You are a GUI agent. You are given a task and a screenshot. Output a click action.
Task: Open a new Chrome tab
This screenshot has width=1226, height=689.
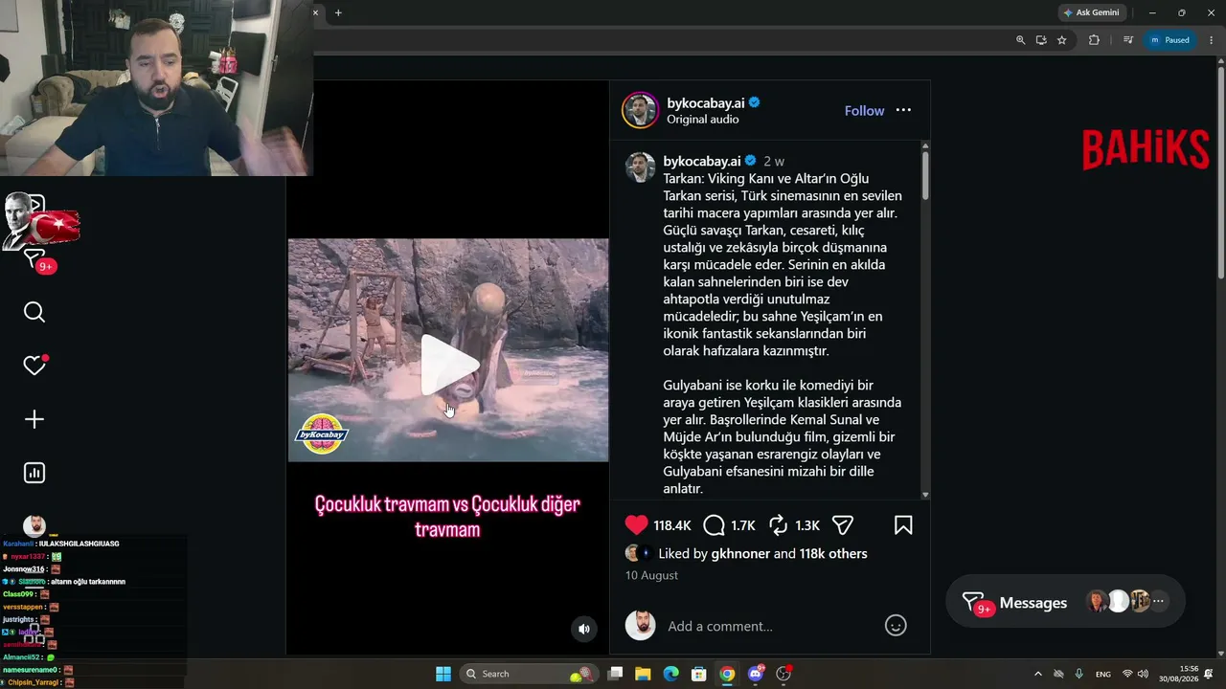338,12
